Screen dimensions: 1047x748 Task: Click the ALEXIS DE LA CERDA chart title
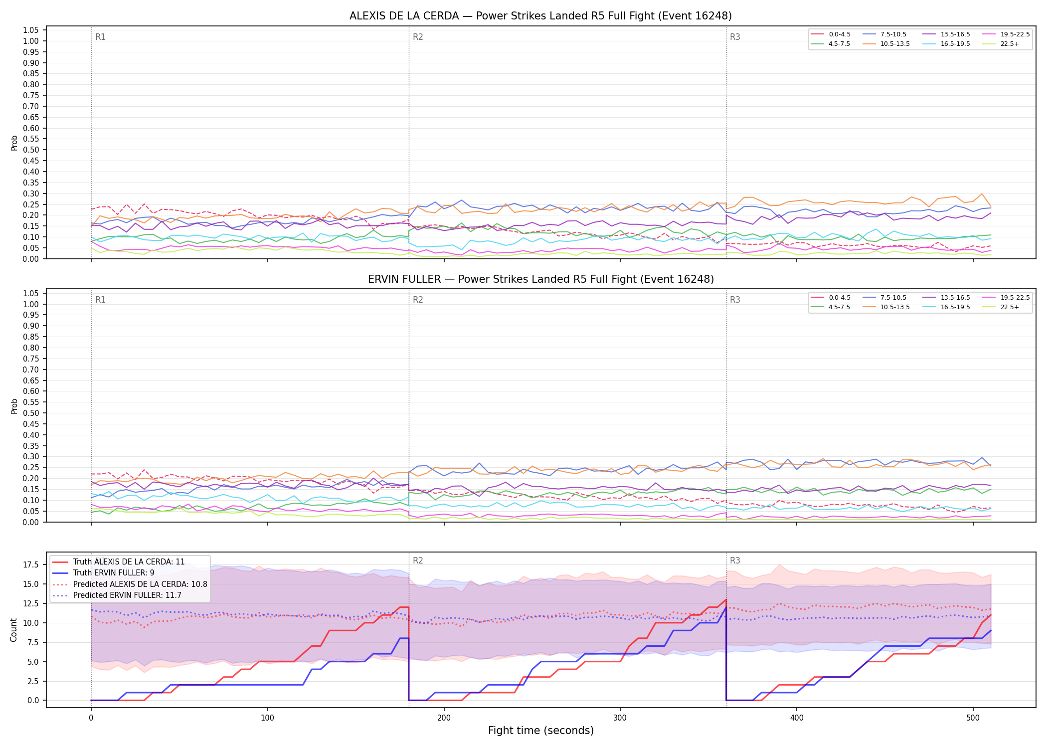[x=540, y=16]
